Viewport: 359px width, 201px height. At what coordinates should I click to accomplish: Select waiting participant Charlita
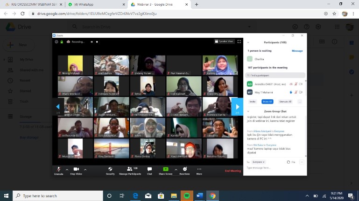(275, 59)
